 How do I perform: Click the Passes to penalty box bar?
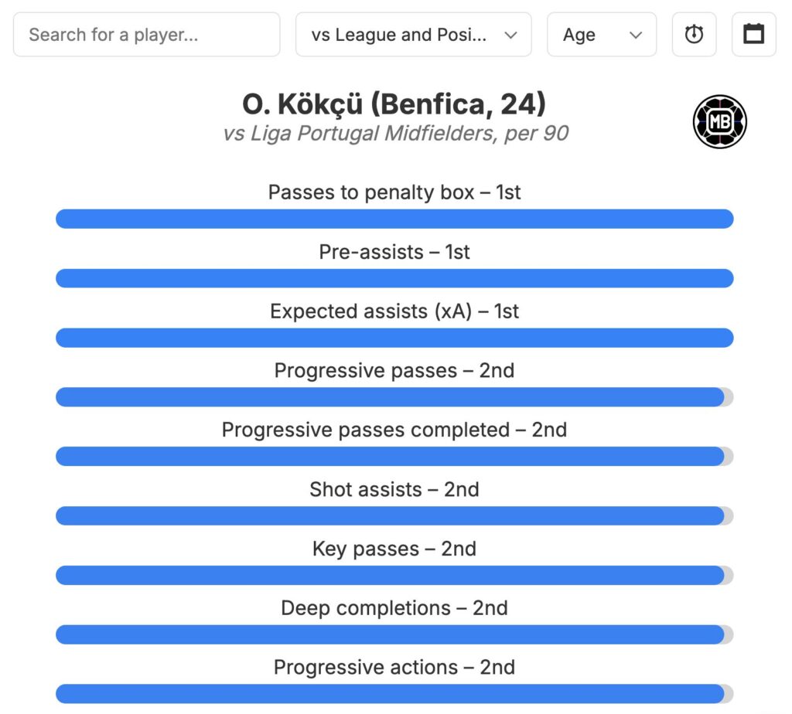[394, 219]
